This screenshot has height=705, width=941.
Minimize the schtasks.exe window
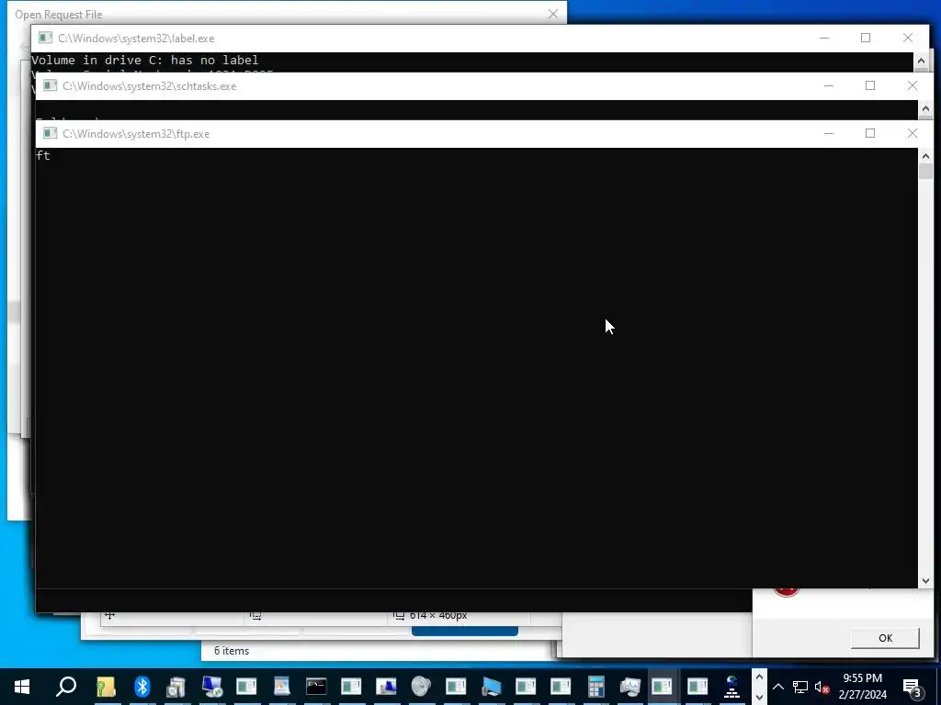point(829,85)
